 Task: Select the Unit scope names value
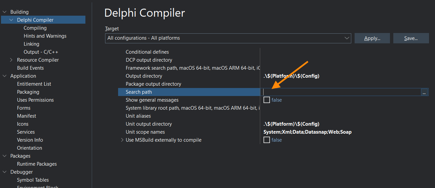307,132
